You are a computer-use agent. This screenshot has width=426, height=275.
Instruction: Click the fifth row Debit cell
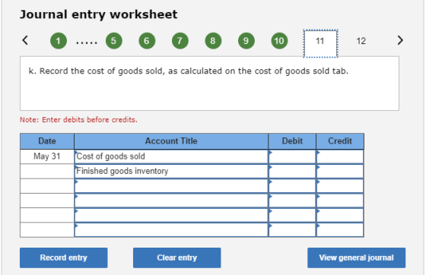(x=292, y=215)
